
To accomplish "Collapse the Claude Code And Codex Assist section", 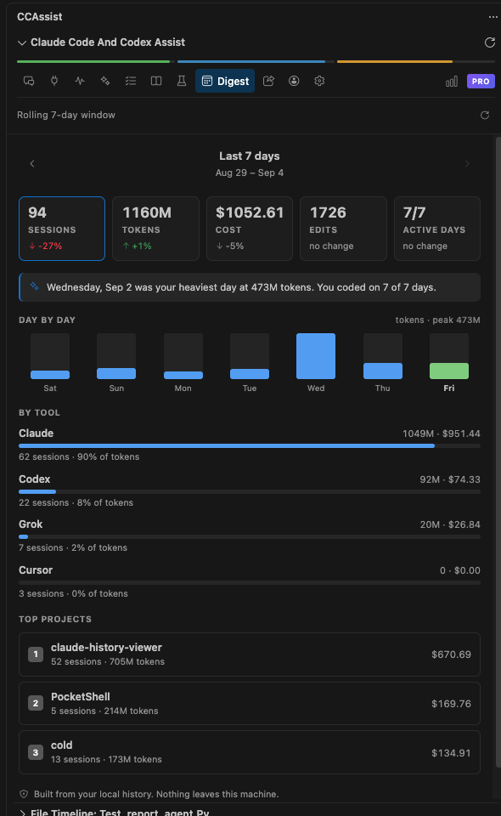I will tap(22, 42).
